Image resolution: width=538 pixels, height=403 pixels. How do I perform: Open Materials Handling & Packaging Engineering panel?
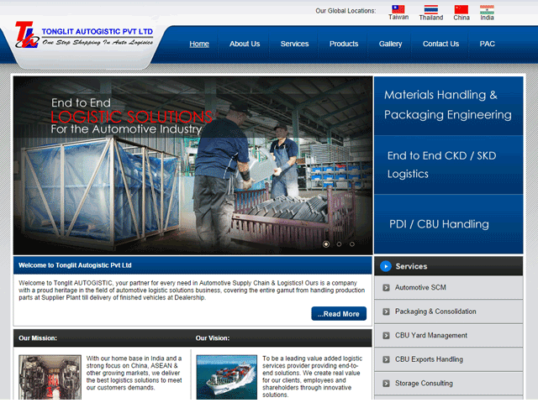point(447,105)
